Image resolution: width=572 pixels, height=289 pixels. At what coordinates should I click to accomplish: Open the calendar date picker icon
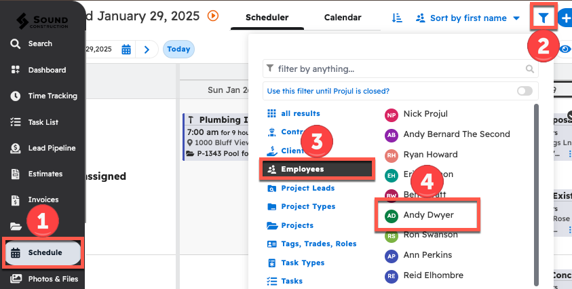tap(126, 49)
